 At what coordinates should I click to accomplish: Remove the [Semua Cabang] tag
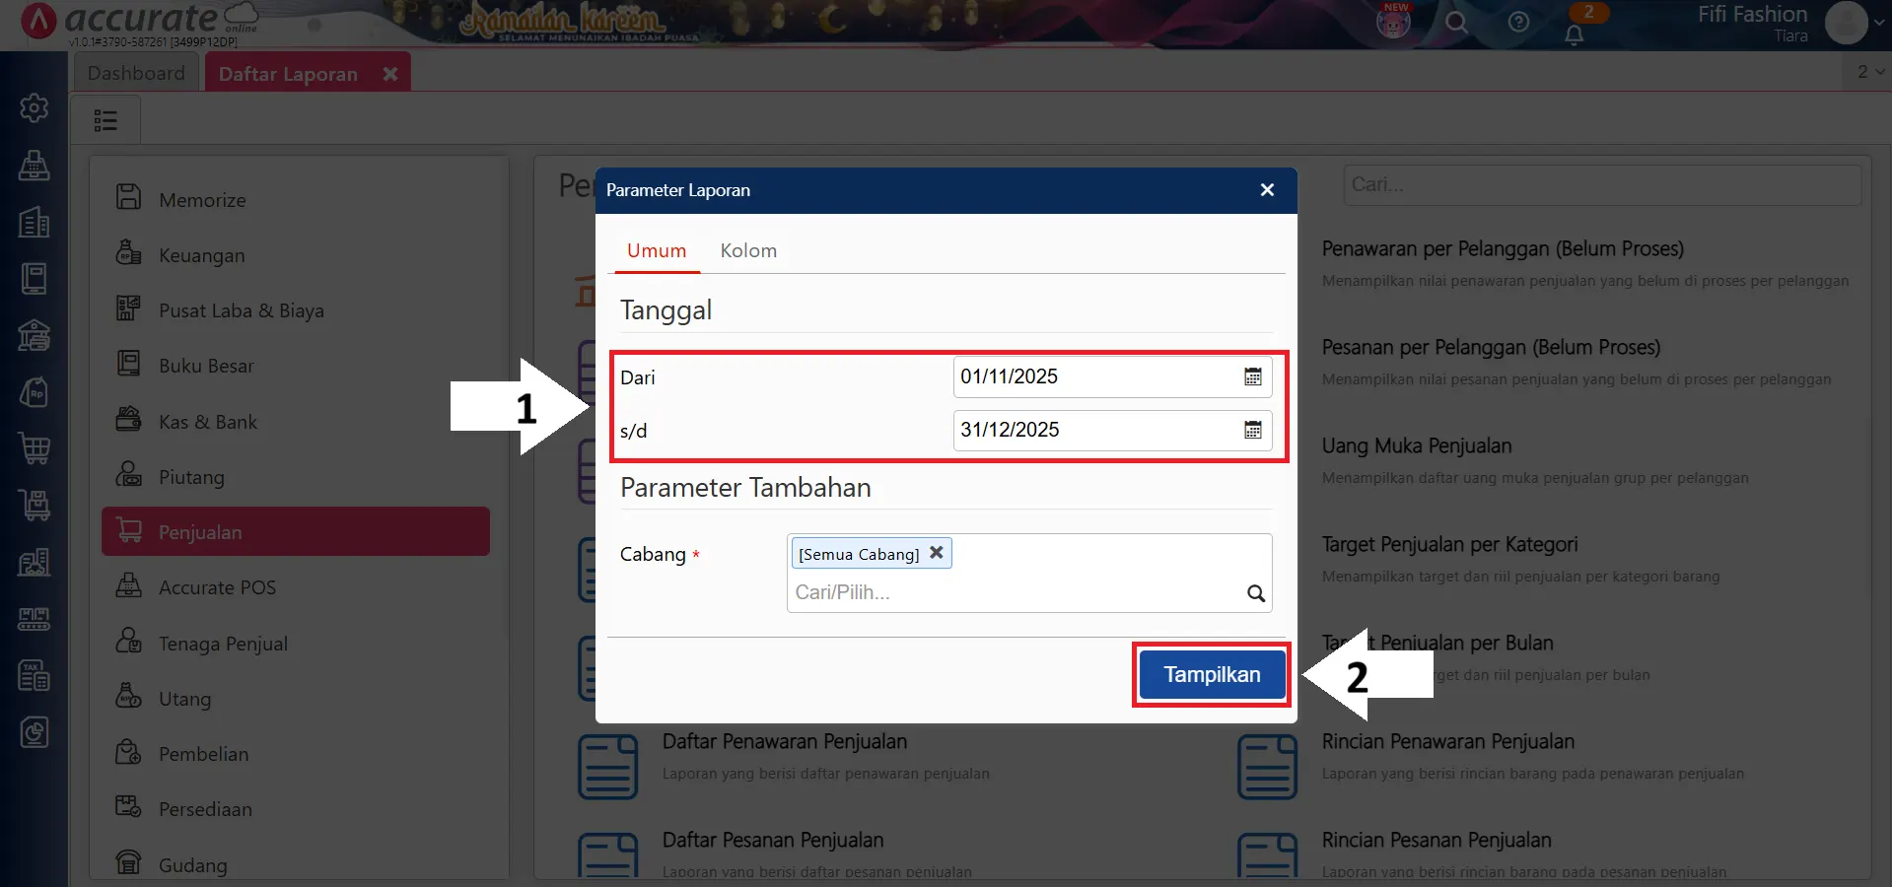(x=937, y=553)
